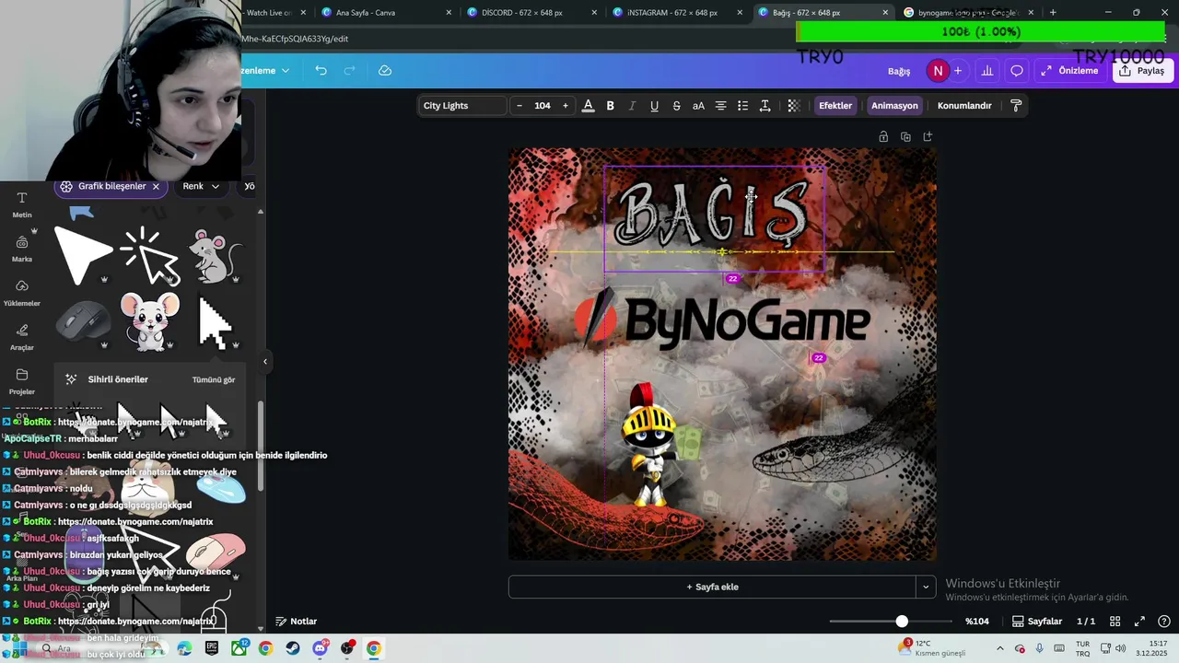
Task: Click the %104 zoom percentage
Action: [977, 622]
